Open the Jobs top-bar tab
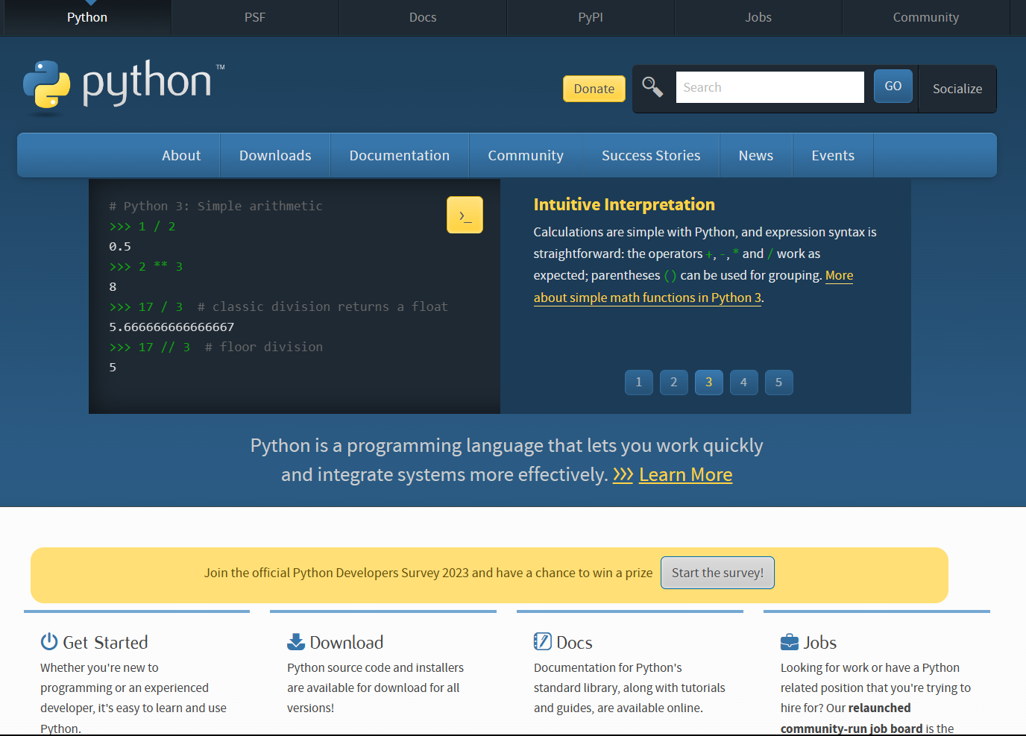Image resolution: width=1026 pixels, height=736 pixels. (x=758, y=17)
